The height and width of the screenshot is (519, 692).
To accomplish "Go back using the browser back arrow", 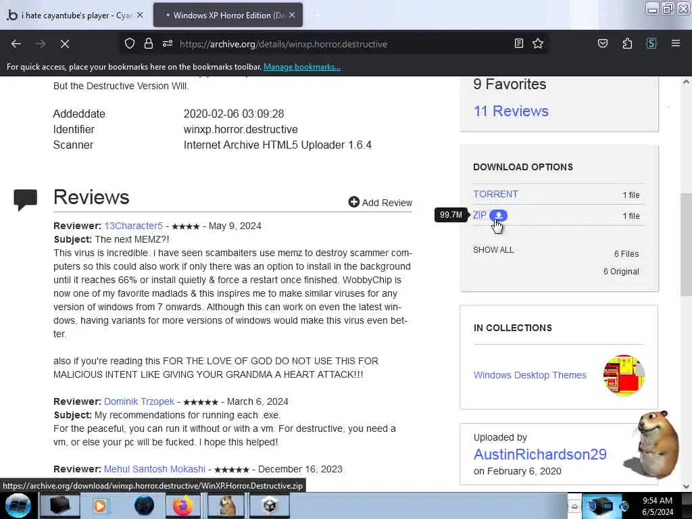I will click(16, 44).
